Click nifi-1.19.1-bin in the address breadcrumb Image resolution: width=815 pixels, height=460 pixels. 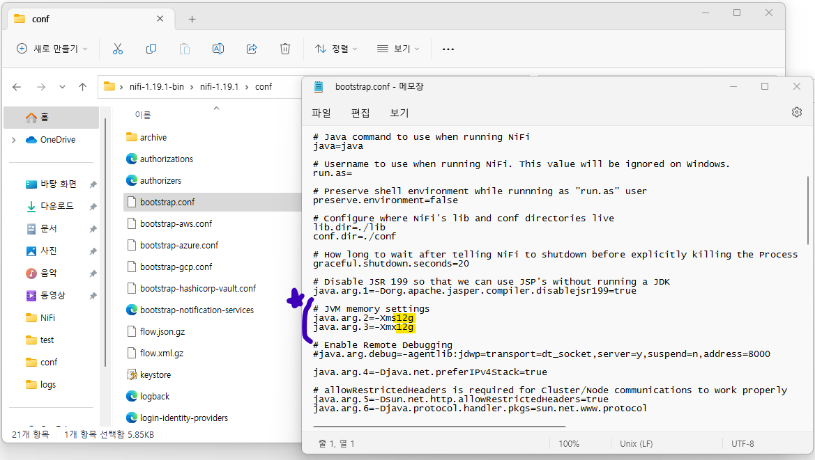click(x=156, y=86)
